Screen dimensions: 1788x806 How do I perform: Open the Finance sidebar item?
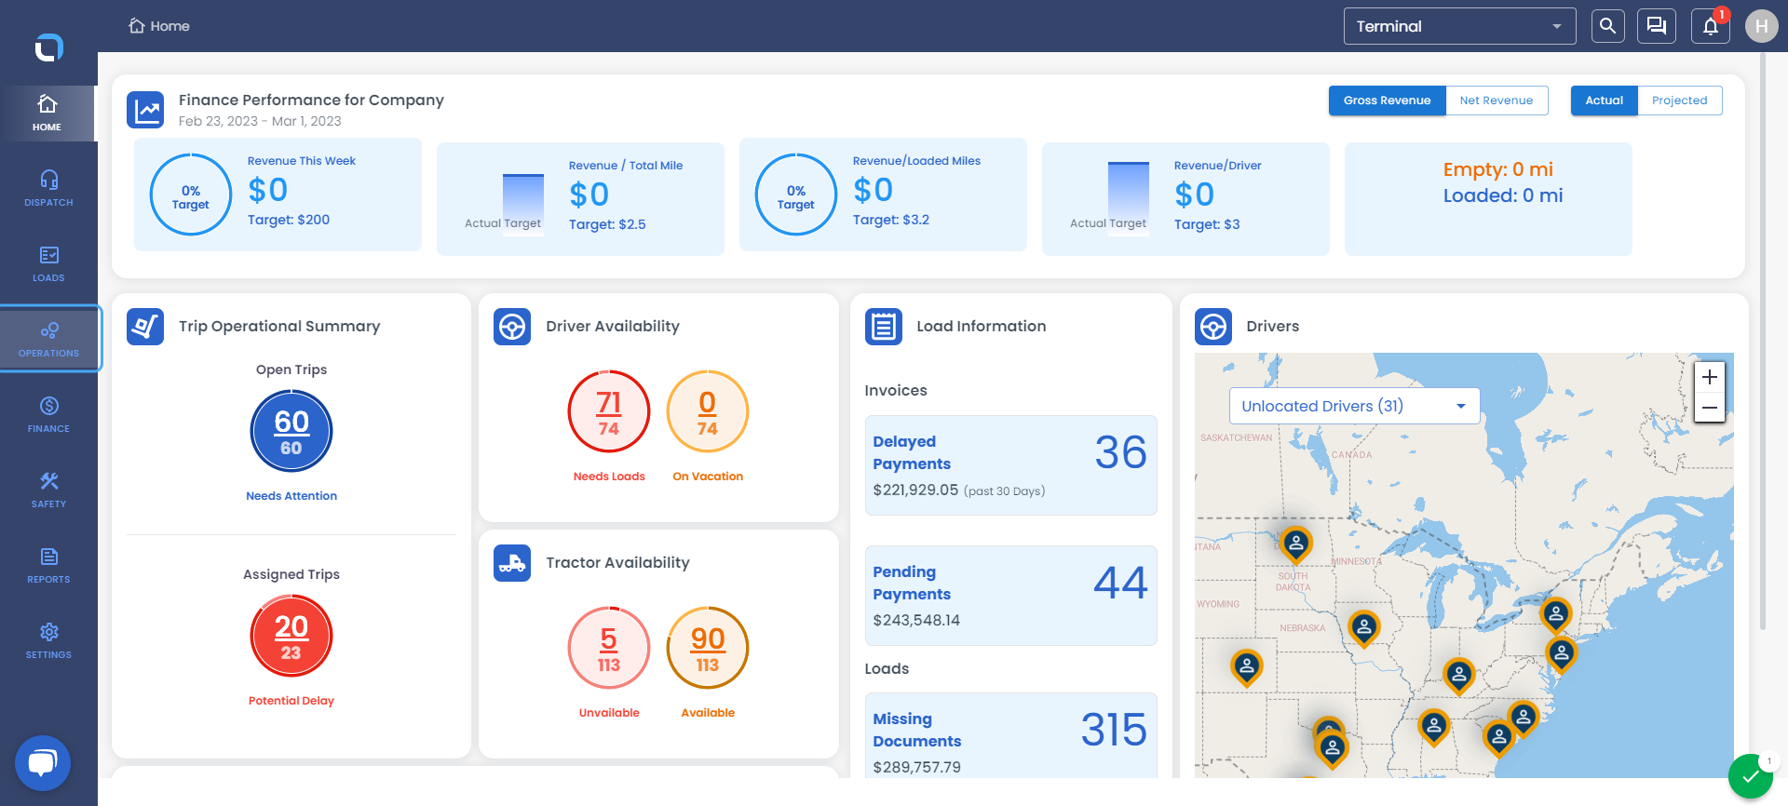coord(48,414)
